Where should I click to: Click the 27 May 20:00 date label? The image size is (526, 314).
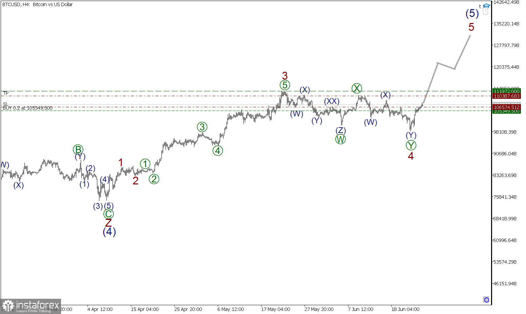pos(319,309)
